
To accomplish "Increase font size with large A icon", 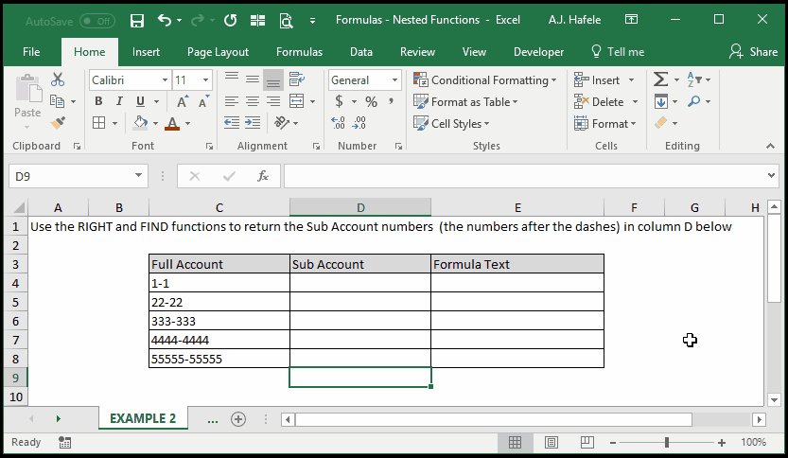I will [x=183, y=101].
